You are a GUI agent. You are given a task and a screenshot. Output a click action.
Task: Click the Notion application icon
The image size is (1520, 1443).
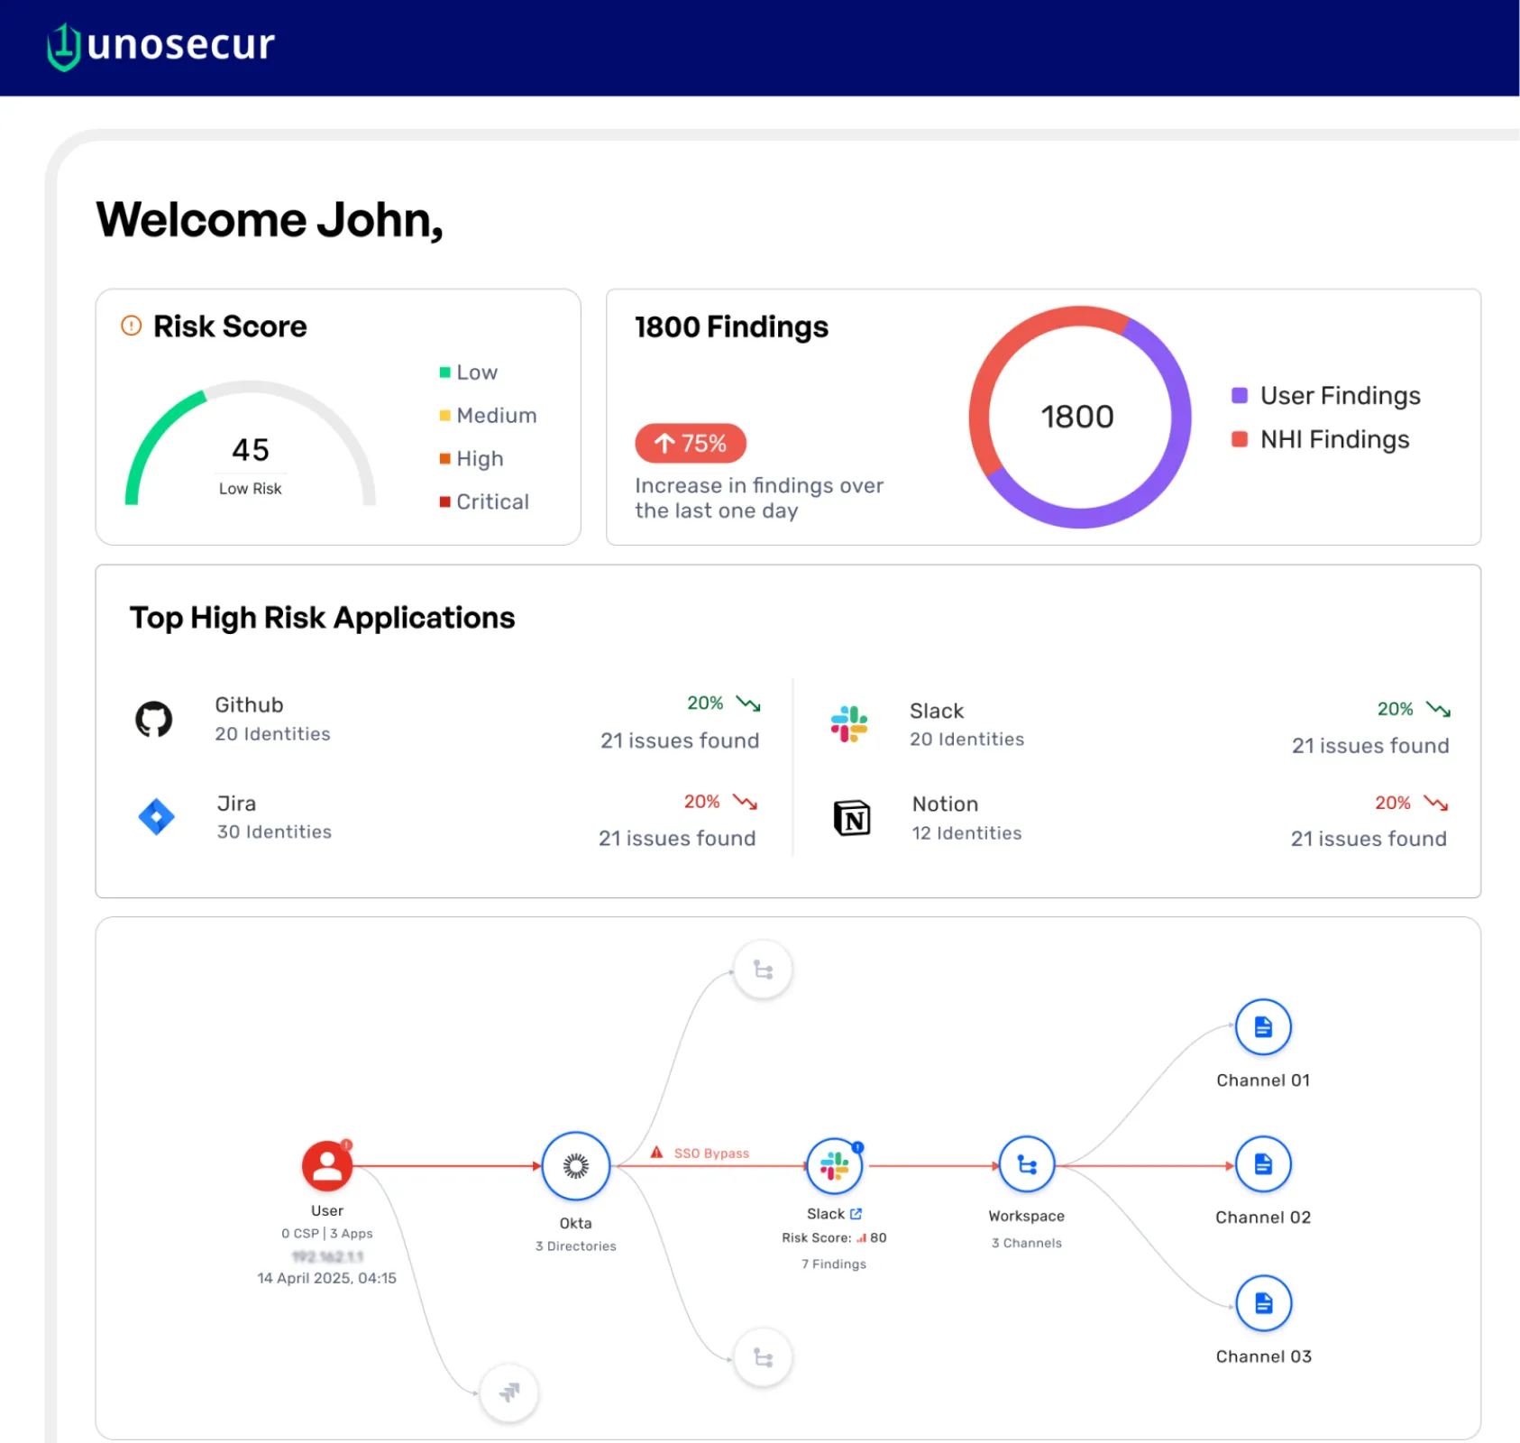[852, 818]
